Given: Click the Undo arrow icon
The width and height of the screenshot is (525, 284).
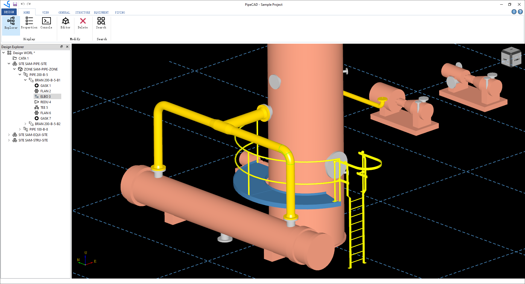Looking at the screenshot, I should 23,4.
